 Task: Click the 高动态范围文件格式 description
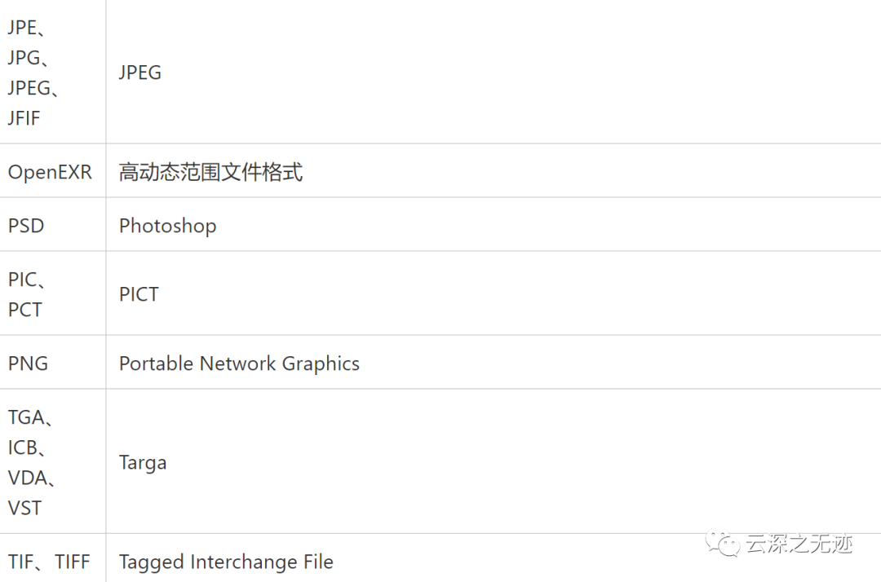pyautogui.click(x=210, y=172)
